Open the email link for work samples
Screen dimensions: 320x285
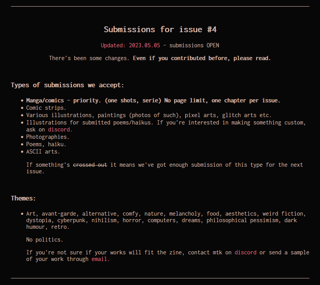101,259
